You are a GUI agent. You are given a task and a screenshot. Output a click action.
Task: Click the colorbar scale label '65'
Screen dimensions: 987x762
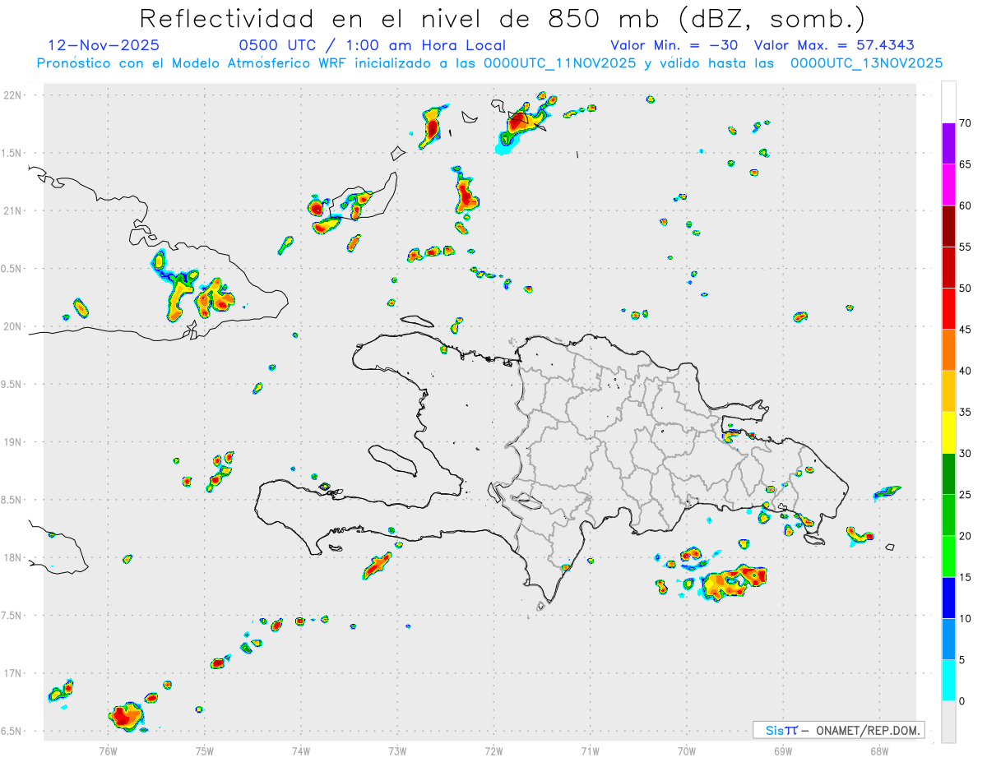pos(966,164)
